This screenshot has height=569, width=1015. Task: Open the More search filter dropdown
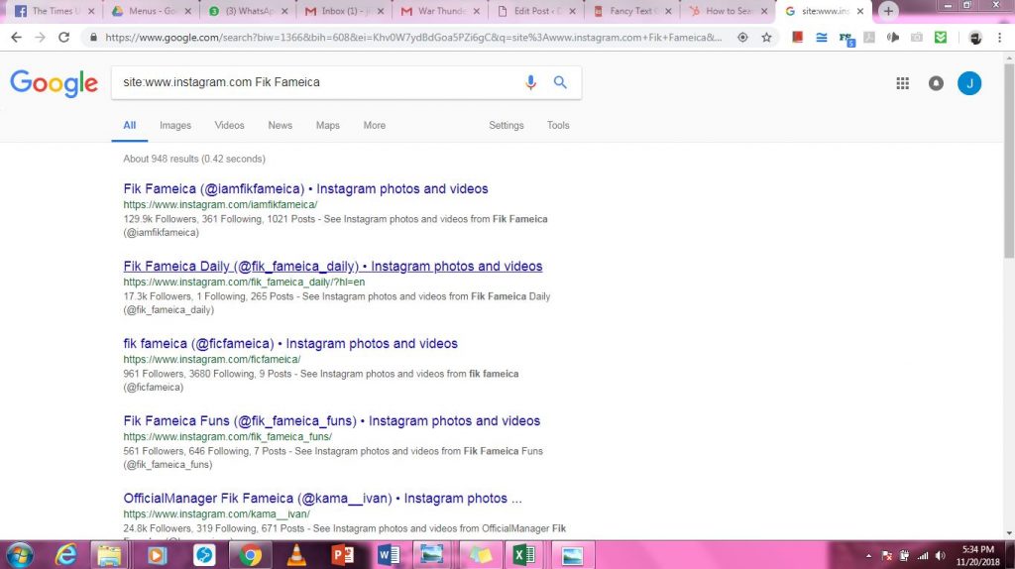374,126
